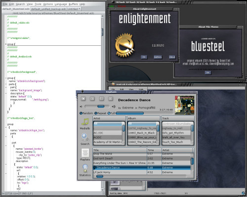Open Statistics via the light bulb icon
The image size is (247, 197).
coord(85,168)
